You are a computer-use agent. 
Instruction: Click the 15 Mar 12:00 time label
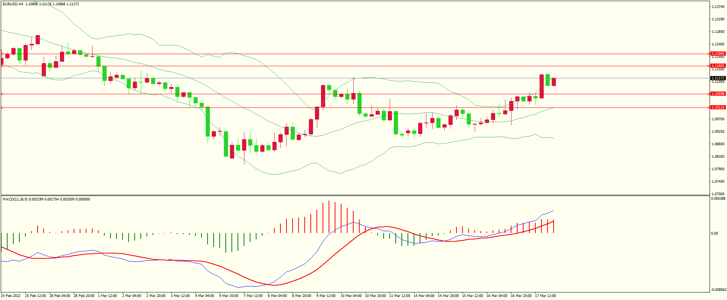[x=473, y=296]
